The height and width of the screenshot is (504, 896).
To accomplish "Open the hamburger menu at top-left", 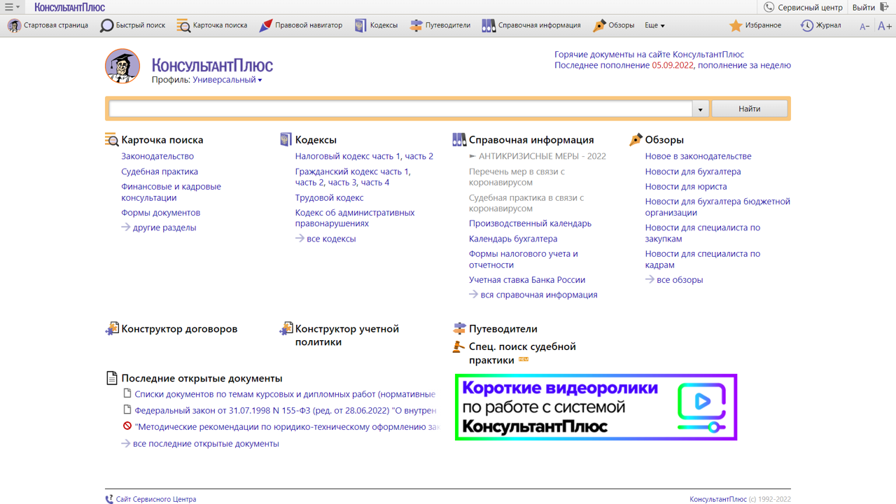I will tap(12, 7).
